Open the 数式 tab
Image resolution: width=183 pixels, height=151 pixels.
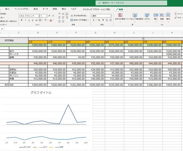pos(36,9)
